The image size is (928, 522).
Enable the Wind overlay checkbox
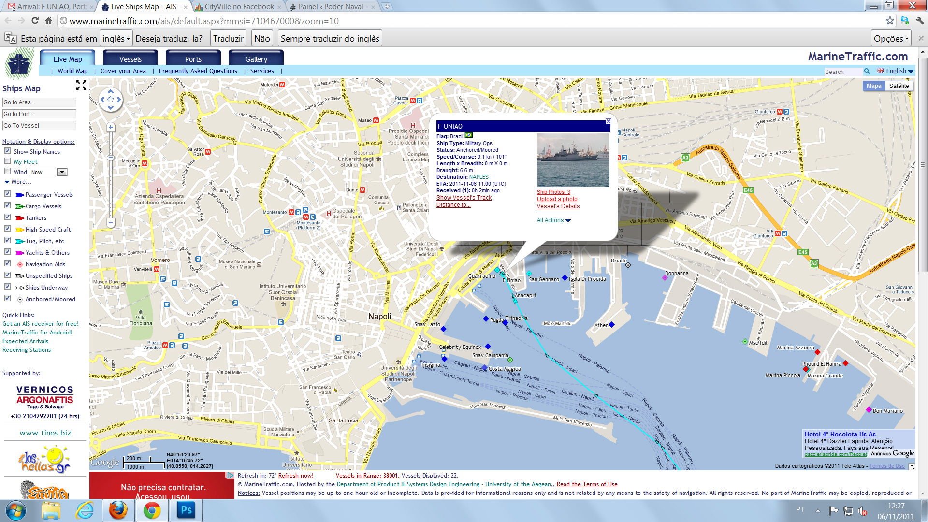point(7,171)
